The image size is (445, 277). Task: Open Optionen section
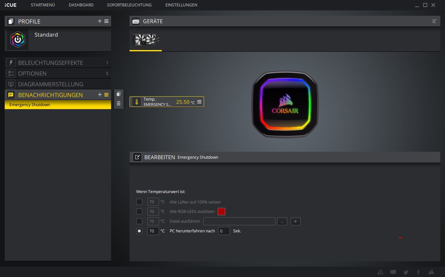[x=58, y=73]
